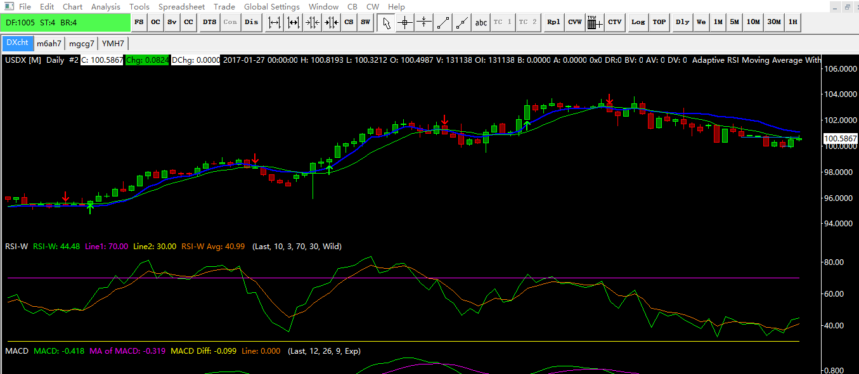
Task: Open the TVW table grid icon
Action: (x=594, y=22)
